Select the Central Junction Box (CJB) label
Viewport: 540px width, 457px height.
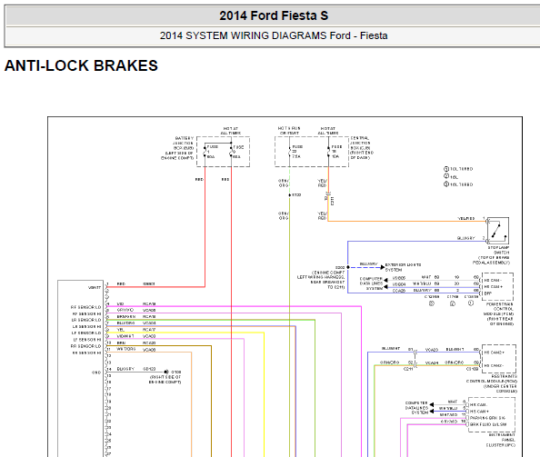pyautogui.click(x=362, y=148)
